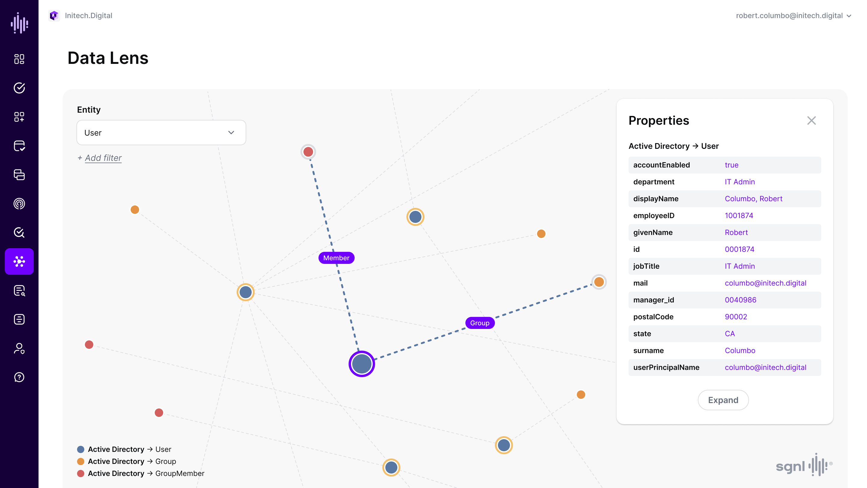Click the Group edge label
This screenshot has width=867, height=488.
[x=479, y=323]
